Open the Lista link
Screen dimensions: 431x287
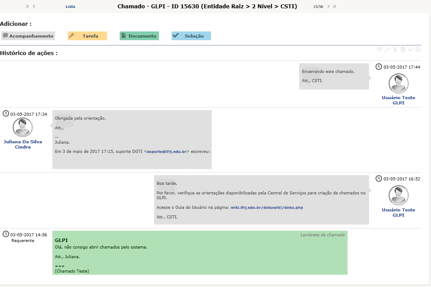pyautogui.click(x=70, y=7)
